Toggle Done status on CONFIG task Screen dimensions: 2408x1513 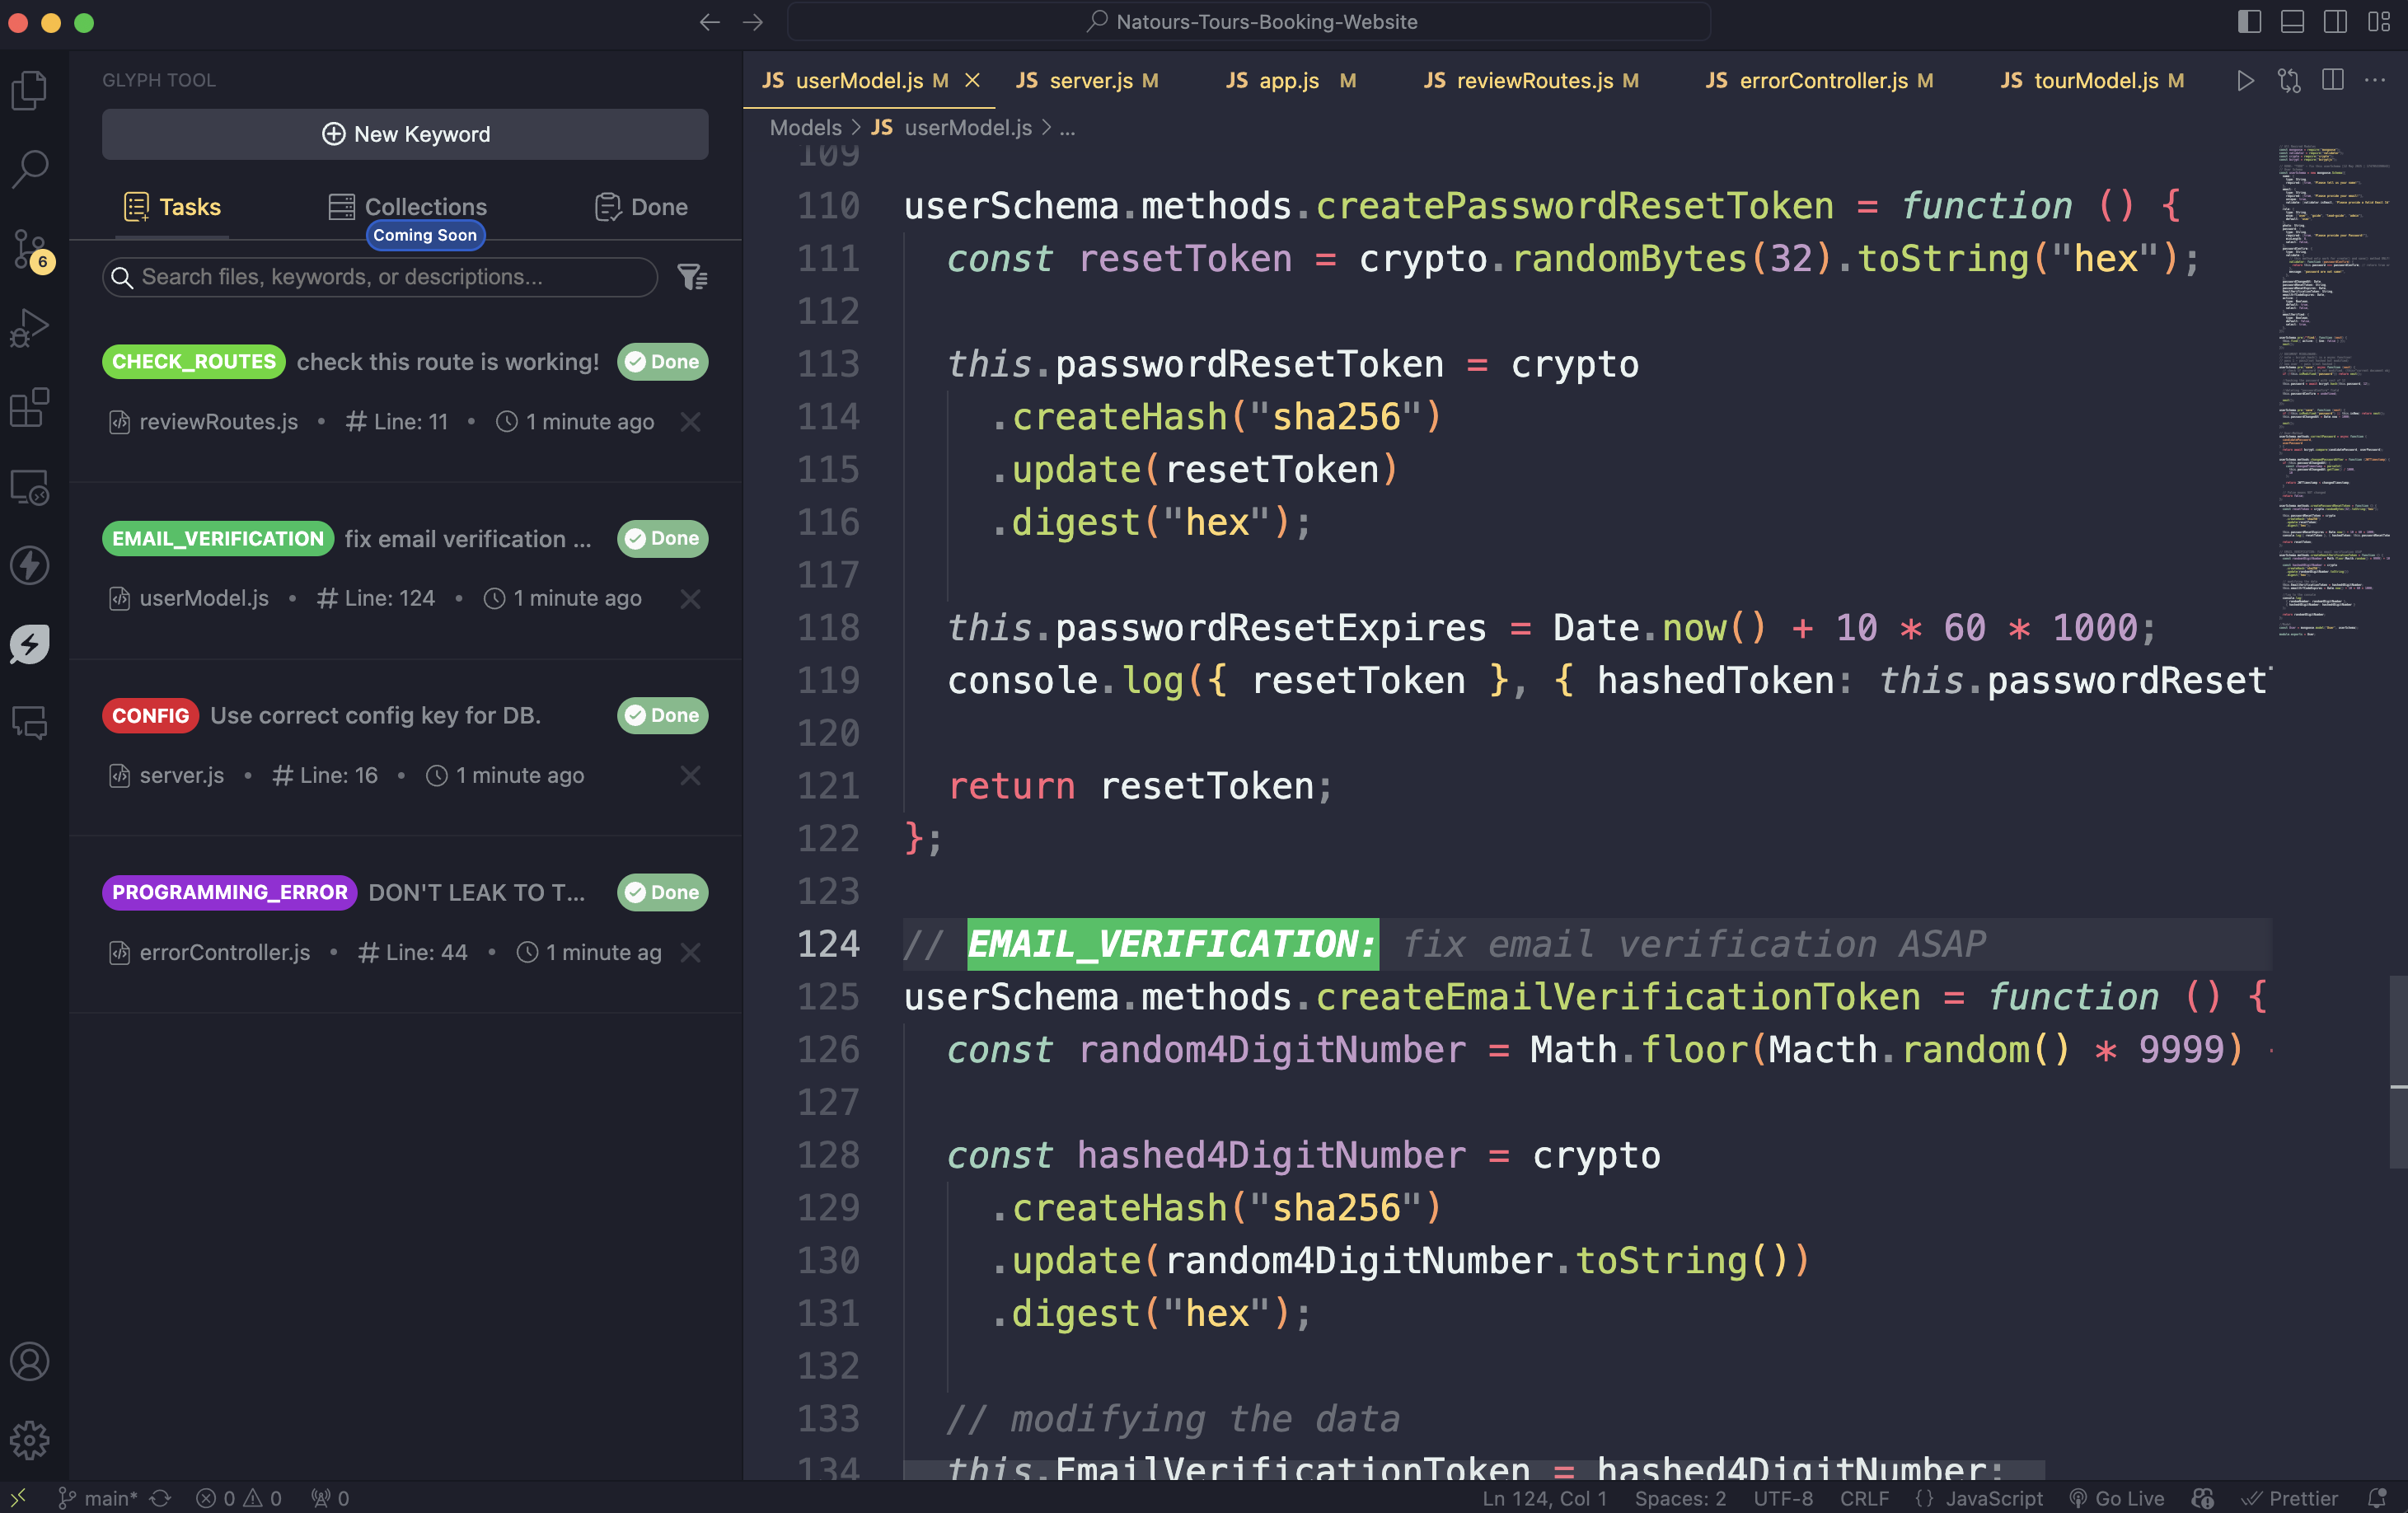coord(662,715)
